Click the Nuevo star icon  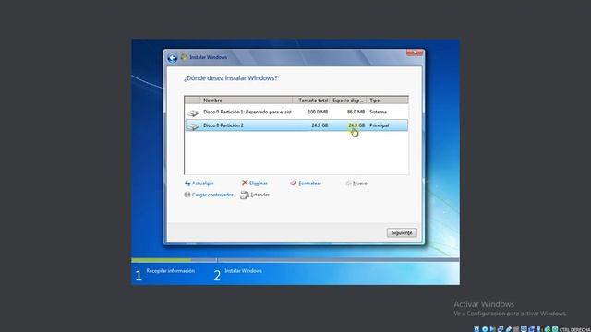[348, 183]
